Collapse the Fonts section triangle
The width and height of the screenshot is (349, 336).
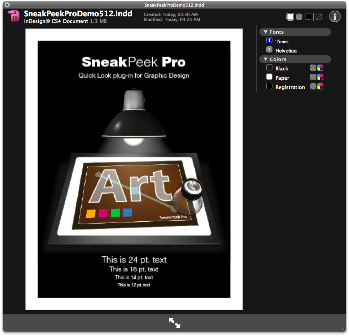coord(265,32)
